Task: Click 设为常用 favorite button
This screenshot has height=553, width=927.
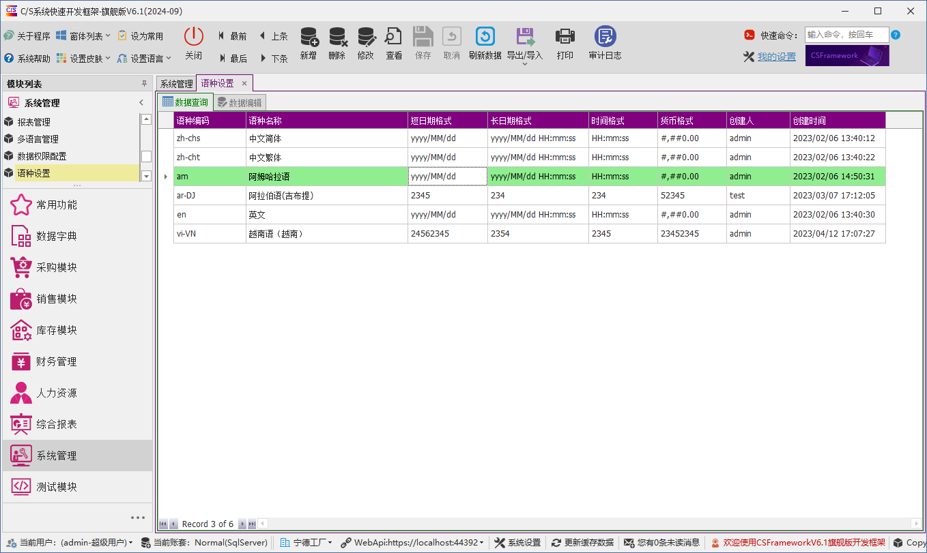Action: (x=141, y=36)
